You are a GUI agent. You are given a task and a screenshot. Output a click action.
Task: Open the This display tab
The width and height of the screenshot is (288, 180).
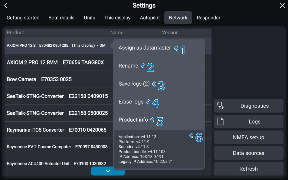click(x=117, y=18)
